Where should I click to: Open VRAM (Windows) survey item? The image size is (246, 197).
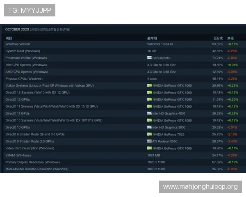tap(18, 156)
